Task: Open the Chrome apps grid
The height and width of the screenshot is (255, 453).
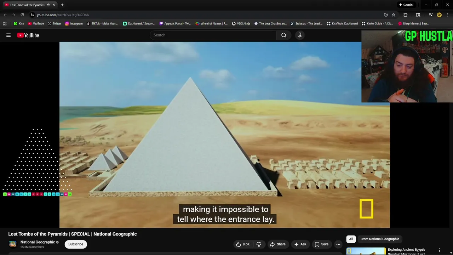Action: 5,24
